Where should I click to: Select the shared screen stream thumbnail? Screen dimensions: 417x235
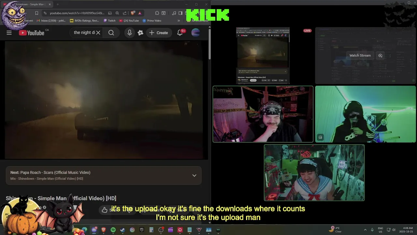(x=263, y=55)
